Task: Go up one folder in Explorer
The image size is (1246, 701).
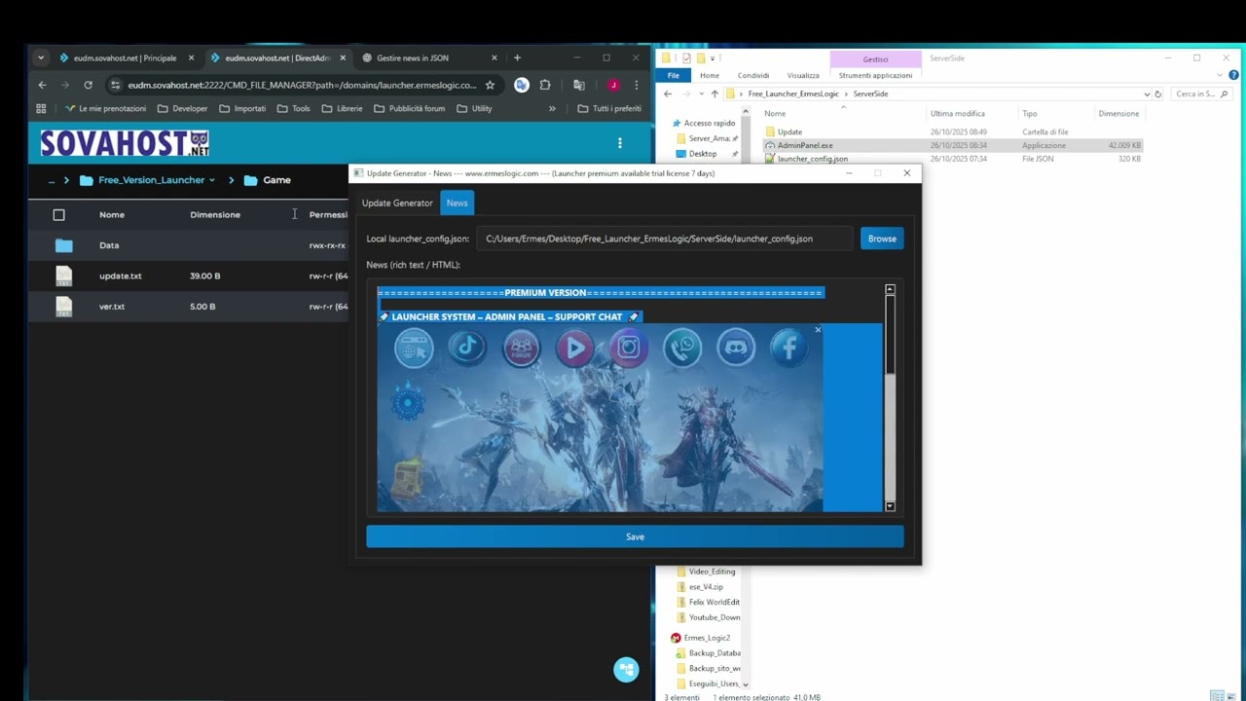Action: (x=715, y=93)
